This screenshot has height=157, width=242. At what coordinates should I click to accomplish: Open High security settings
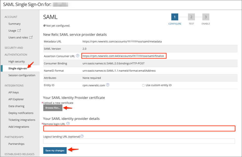click(16, 62)
